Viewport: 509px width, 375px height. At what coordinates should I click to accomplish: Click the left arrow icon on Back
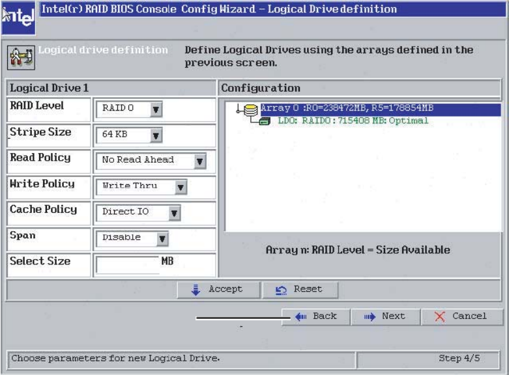click(x=300, y=316)
